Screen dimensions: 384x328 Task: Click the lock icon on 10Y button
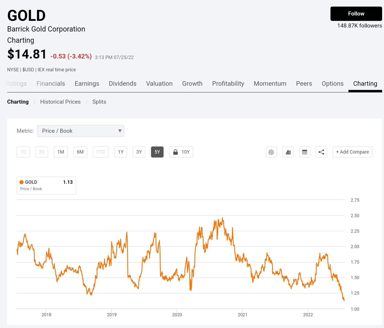(175, 152)
